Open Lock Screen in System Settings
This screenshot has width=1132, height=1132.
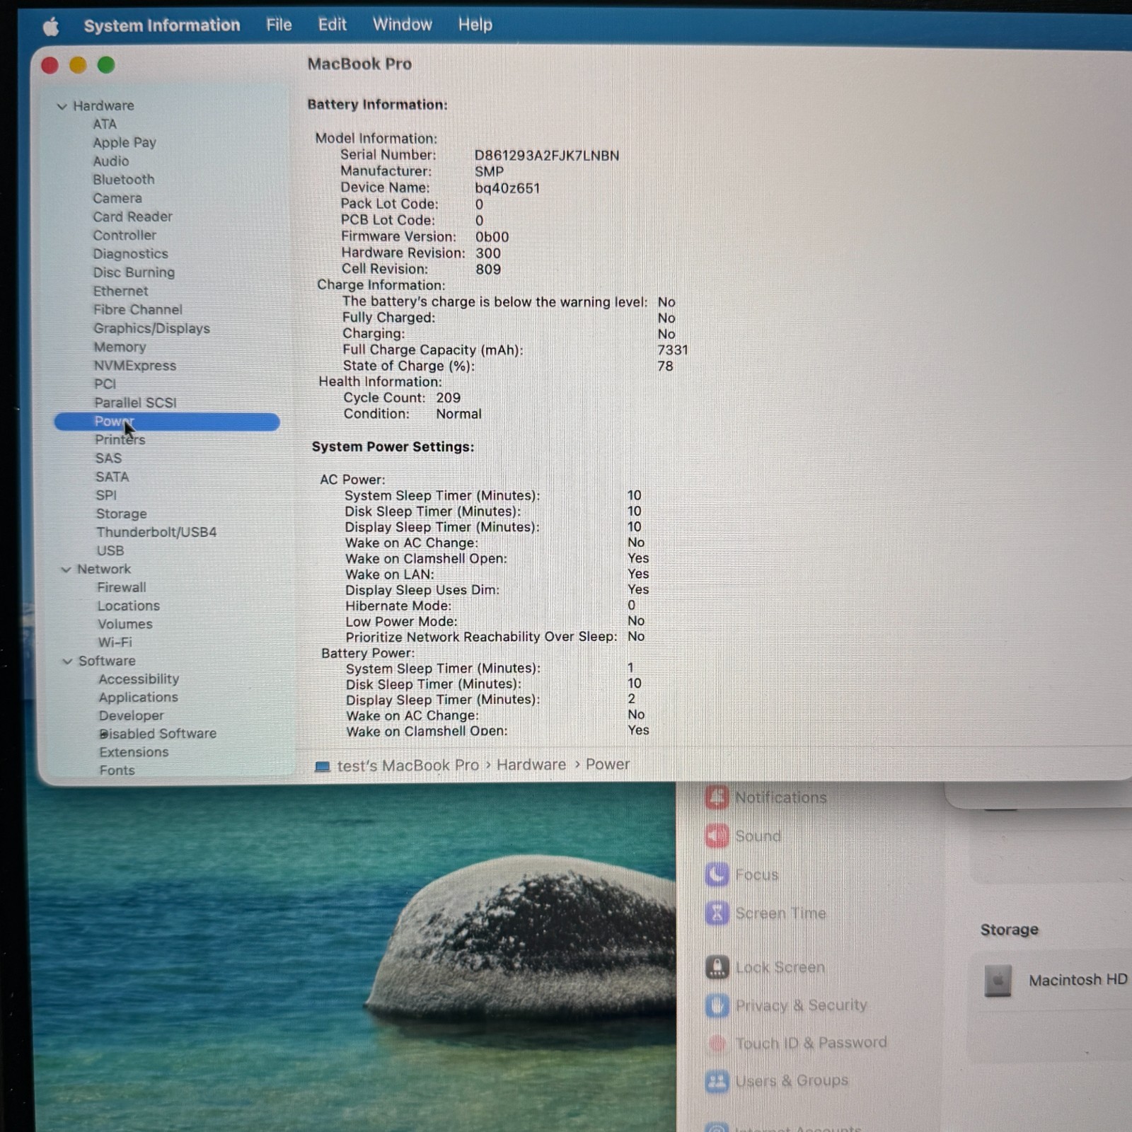(766, 967)
